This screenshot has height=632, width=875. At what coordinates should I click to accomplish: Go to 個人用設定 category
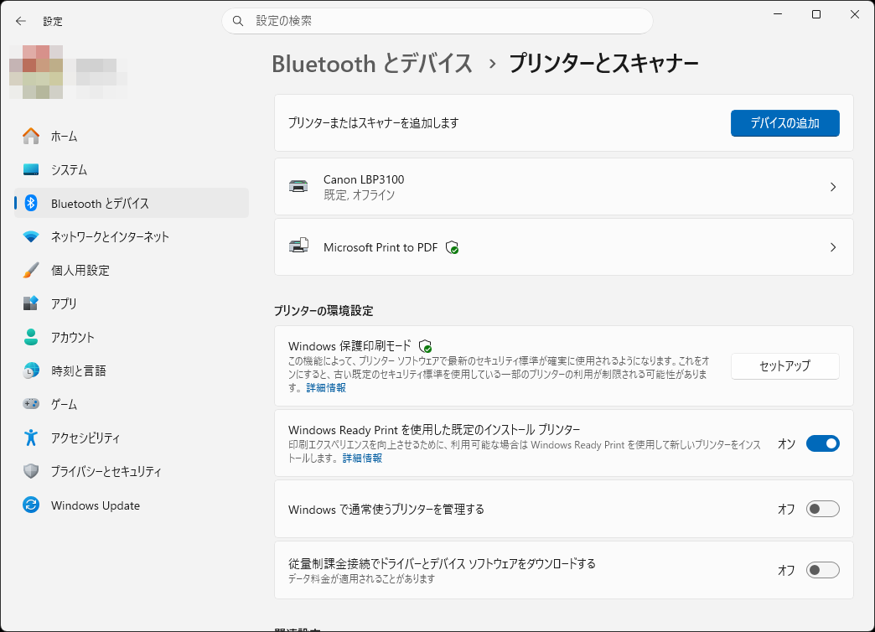[131, 270]
